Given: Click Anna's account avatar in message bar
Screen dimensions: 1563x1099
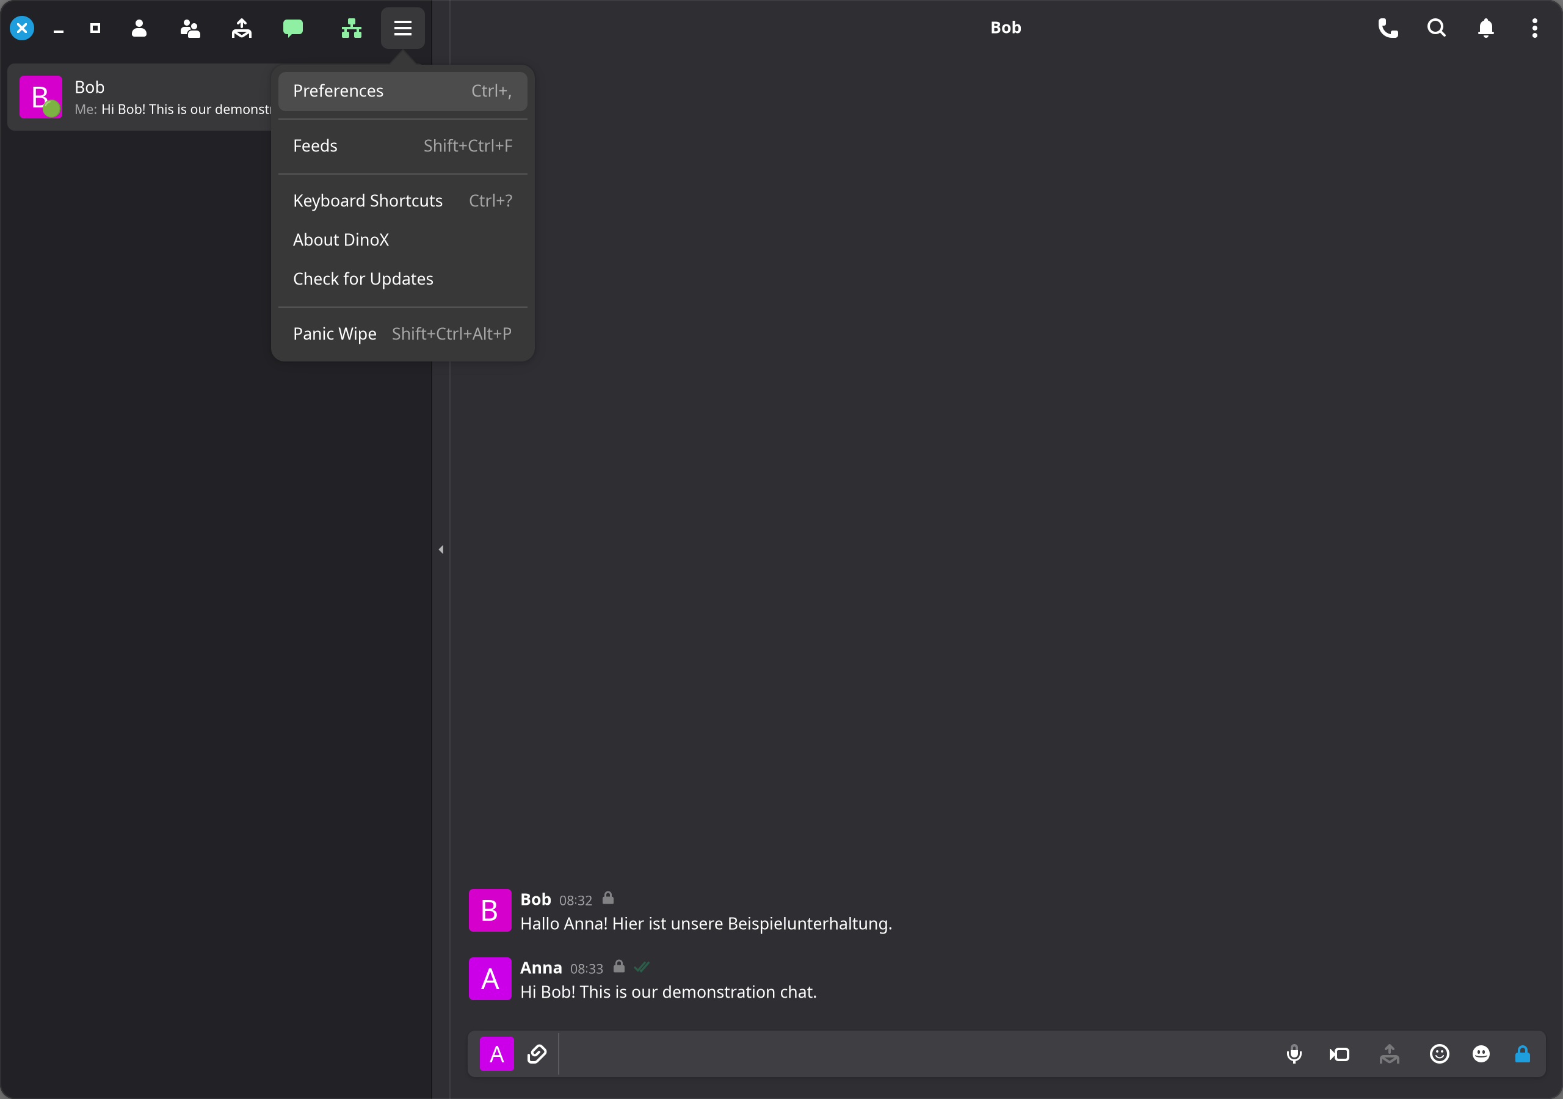Looking at the screenshot, I should click(x=497, y=1054).
